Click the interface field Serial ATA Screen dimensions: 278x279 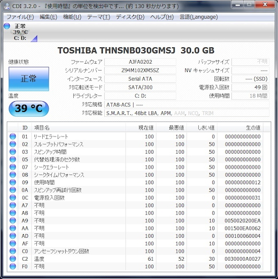(140, 79)
